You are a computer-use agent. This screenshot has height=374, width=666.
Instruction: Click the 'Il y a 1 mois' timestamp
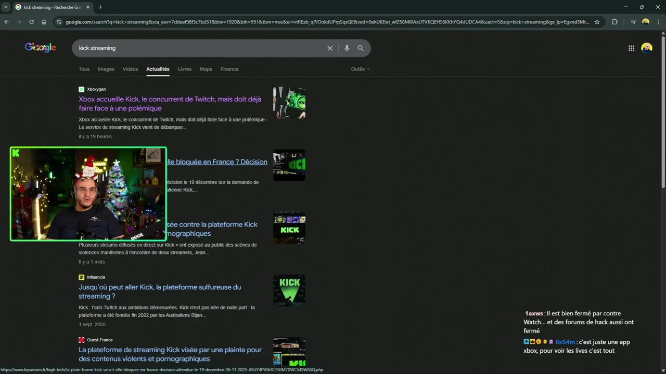92,262
